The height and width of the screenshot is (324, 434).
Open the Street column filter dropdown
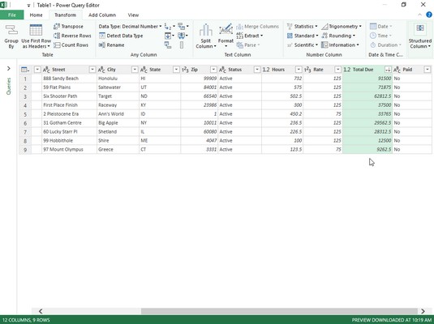(x=92, y=70)
